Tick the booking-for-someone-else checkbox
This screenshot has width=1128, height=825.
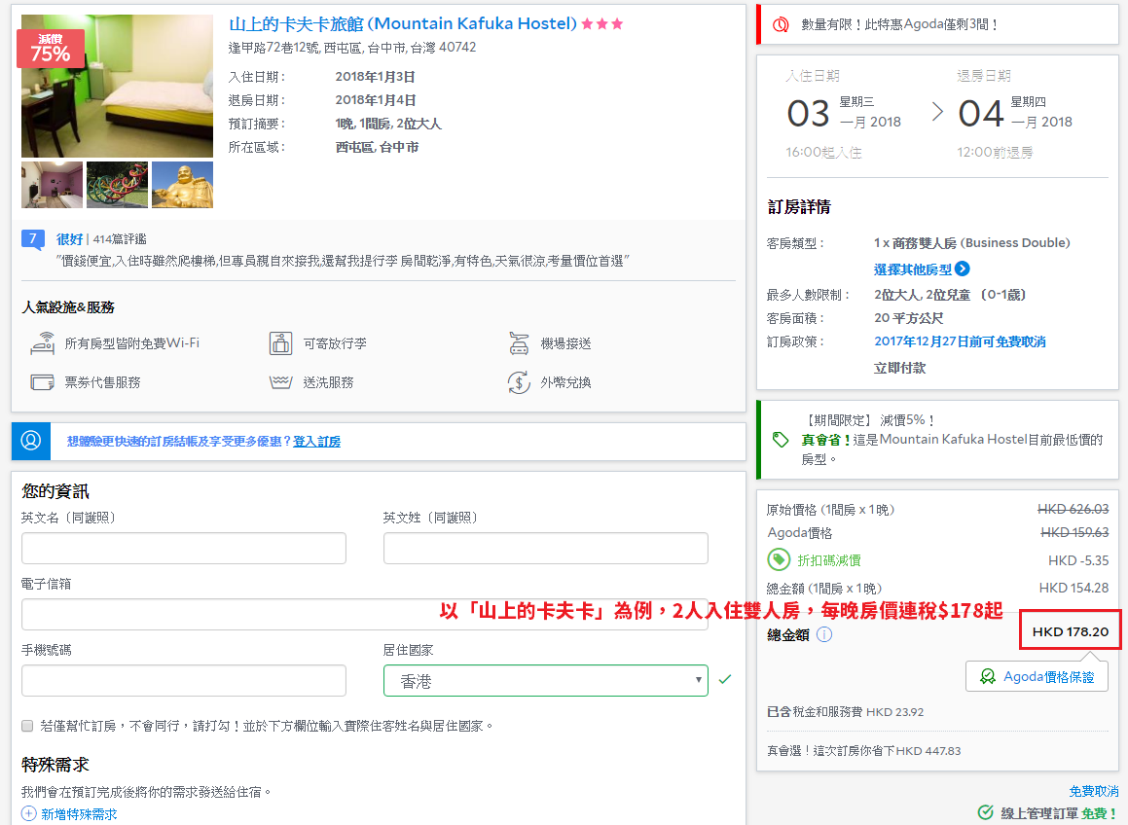pos(27,726)
